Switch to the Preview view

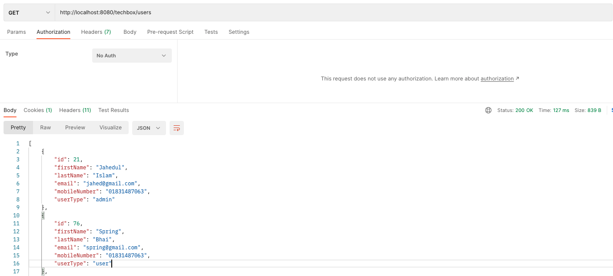pyautogui.click(x=75, y=128)
